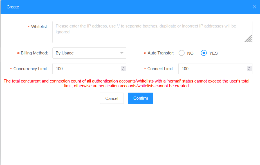Click the Billing Method label
The image size is (260, 165).
[x=34, y=53]
